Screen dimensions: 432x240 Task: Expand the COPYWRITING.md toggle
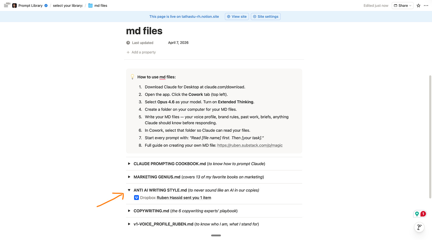129,211
